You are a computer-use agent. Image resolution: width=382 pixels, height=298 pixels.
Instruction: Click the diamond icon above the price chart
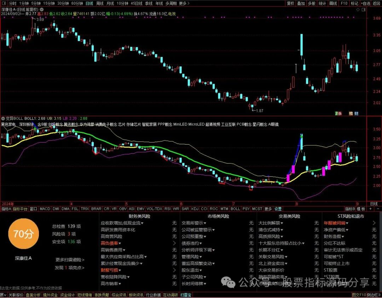358,10
